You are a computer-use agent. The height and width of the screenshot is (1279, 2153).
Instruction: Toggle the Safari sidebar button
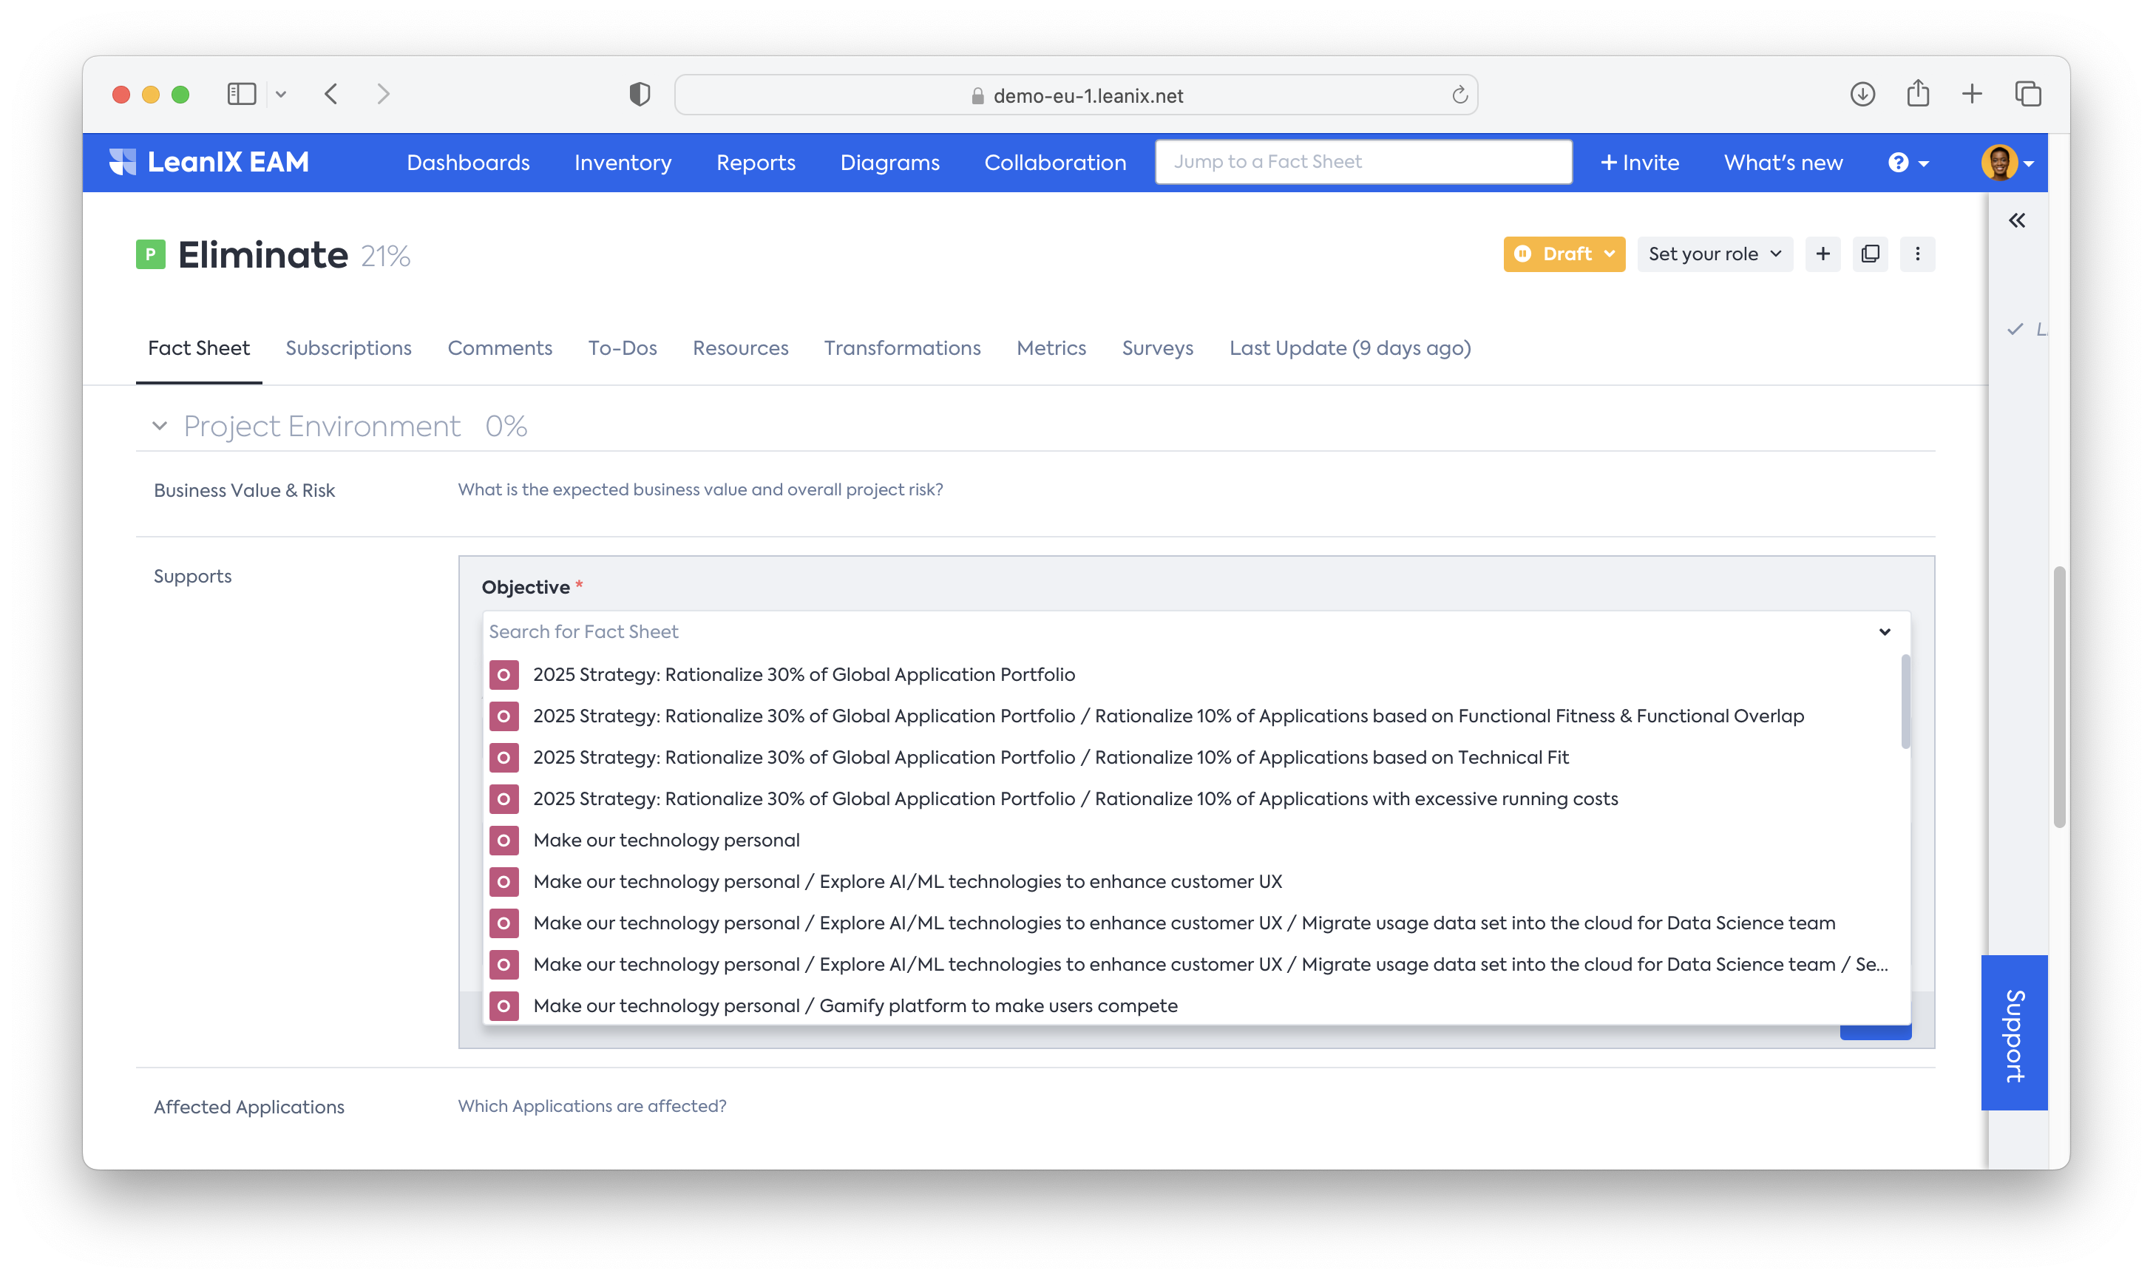[x=241, y=94]
